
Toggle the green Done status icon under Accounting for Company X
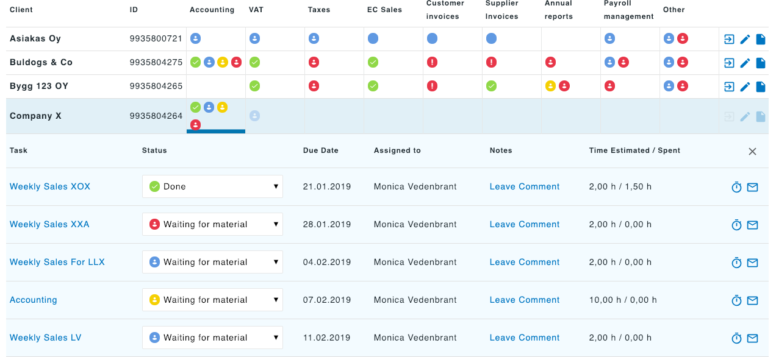pyautogui.click(x=195, y=107)
